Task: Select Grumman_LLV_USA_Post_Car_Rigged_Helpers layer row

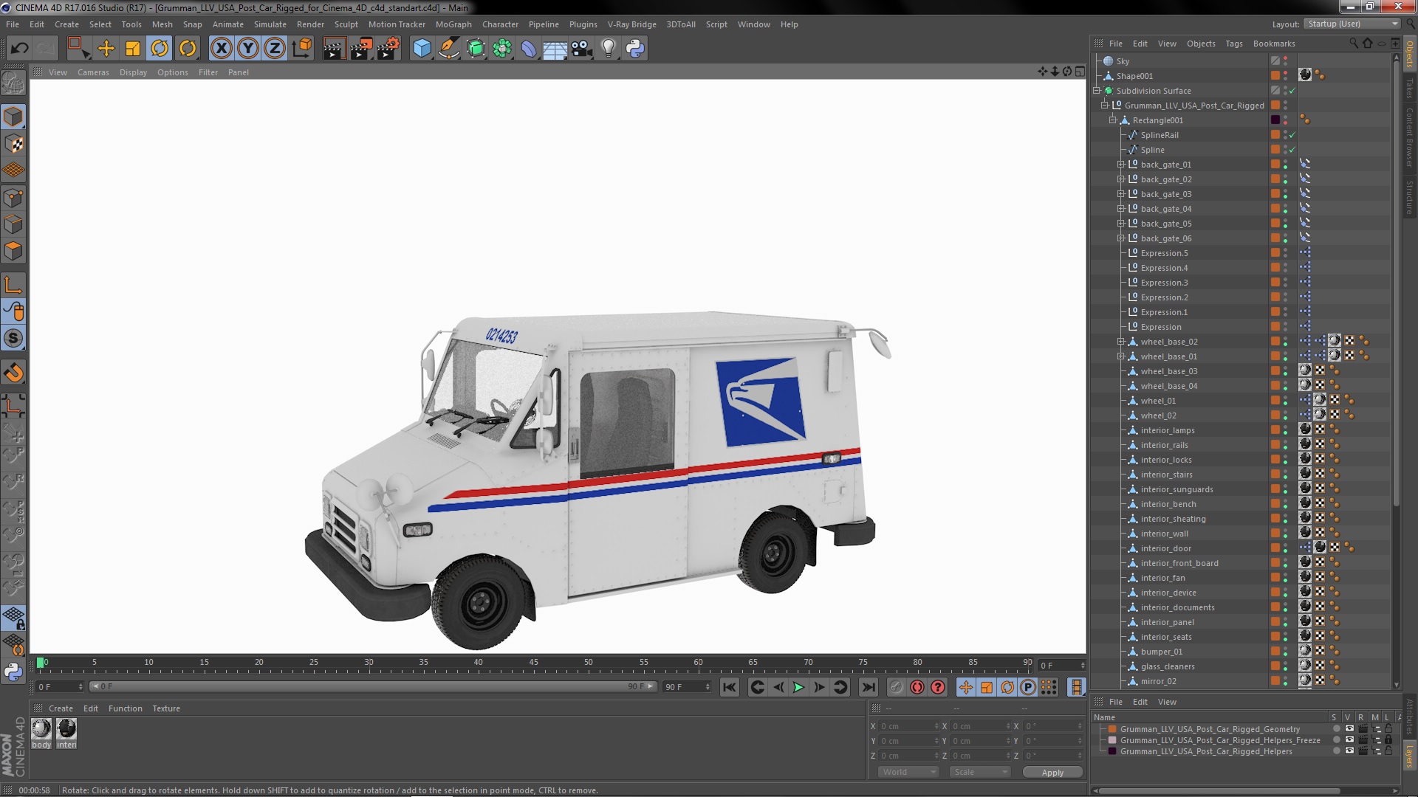Action: click(1206, 751)
